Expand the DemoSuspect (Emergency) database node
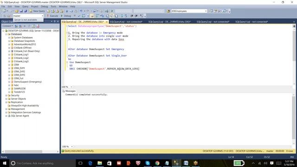297x167 pixels. (9, 82)
